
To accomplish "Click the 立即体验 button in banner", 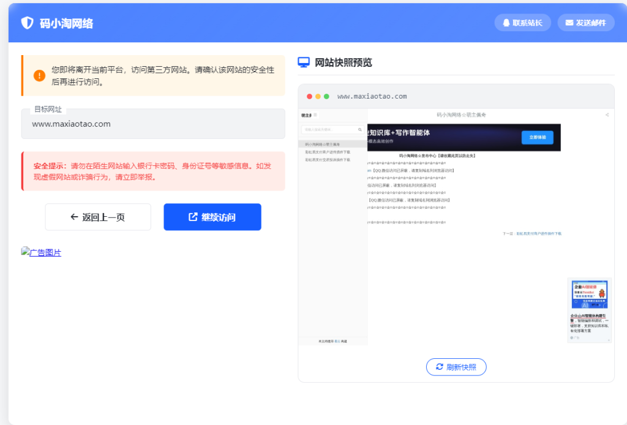I will 538,138.
